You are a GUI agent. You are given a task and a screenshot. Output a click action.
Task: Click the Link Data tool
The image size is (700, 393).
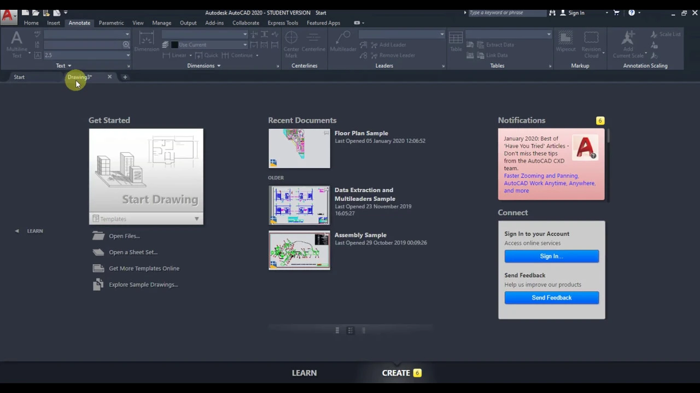point(492,55)
